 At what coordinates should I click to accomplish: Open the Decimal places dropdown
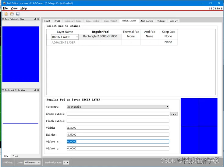coord(66,162)
